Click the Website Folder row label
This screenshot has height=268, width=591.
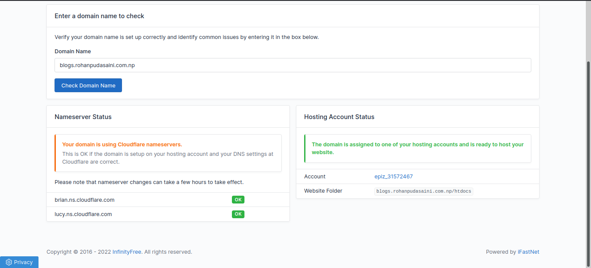pyautogui.click(x=323, y=191)
